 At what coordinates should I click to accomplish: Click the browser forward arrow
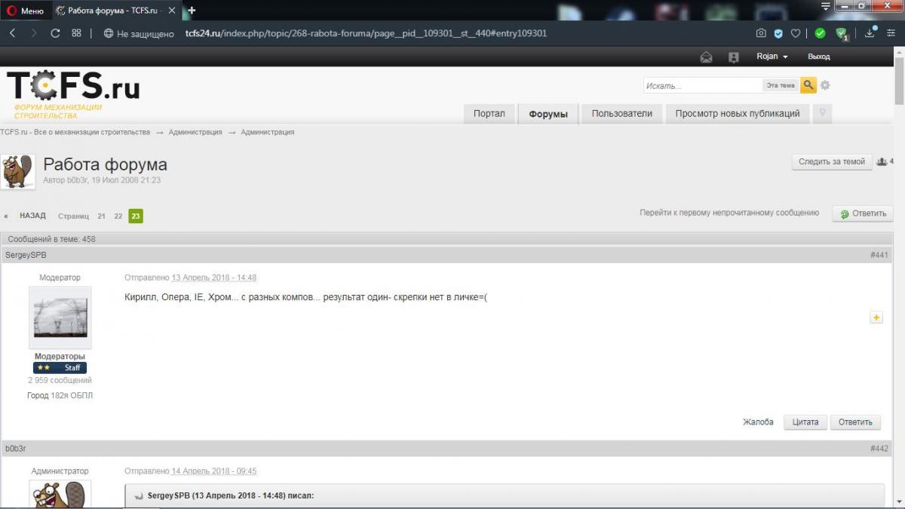tap(34, 33)
